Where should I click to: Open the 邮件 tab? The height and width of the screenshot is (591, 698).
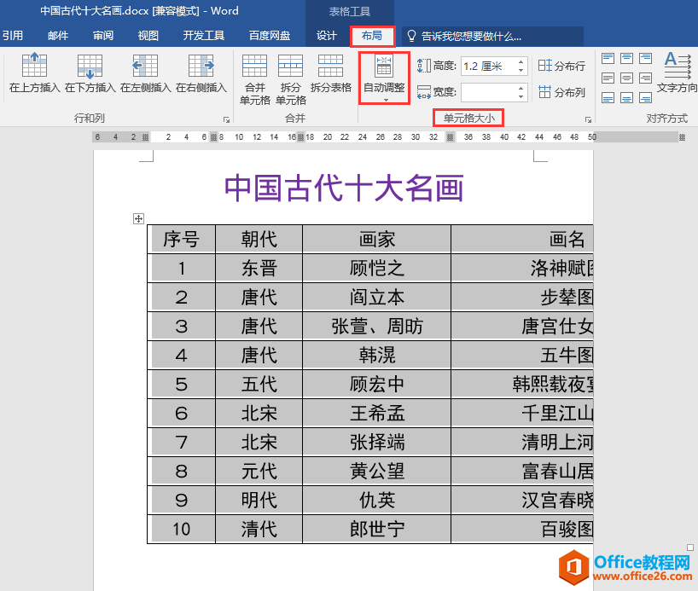(58, 36)
